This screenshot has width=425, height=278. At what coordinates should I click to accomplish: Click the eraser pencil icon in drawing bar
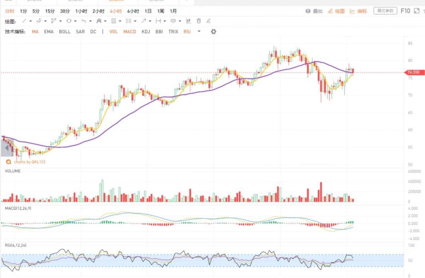(209, 21)
